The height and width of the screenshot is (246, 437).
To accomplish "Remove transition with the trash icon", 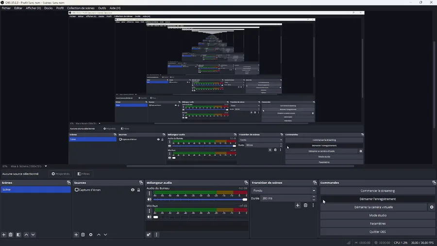I will pos(305,205).
